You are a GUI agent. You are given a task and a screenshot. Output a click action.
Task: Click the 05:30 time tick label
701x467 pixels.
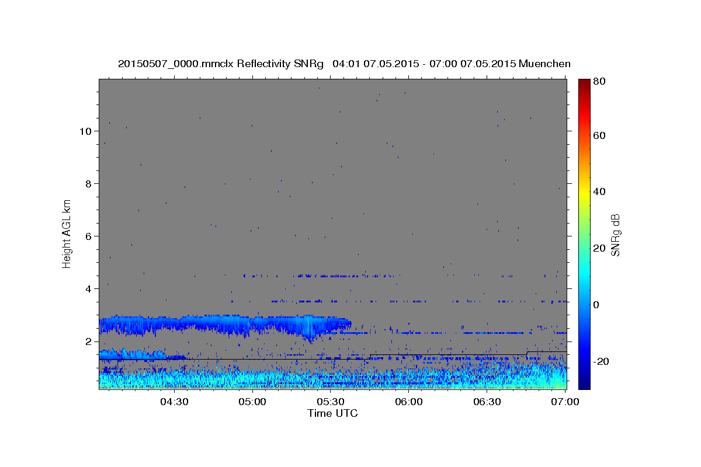[331, 402]
